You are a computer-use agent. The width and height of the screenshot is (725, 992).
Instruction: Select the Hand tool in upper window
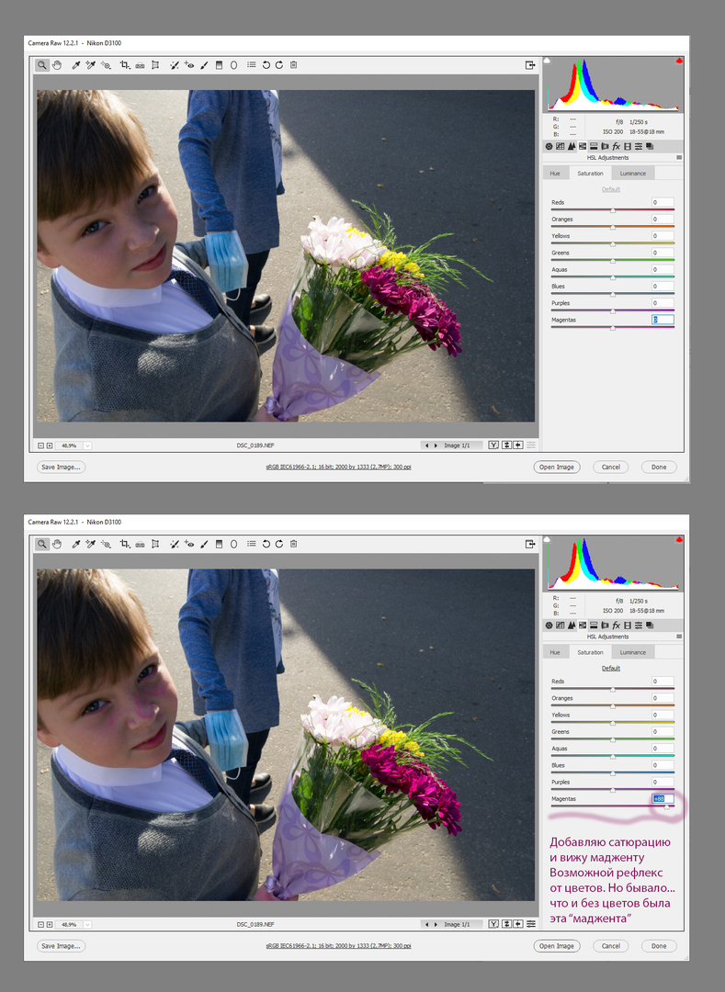pos(57,65)
